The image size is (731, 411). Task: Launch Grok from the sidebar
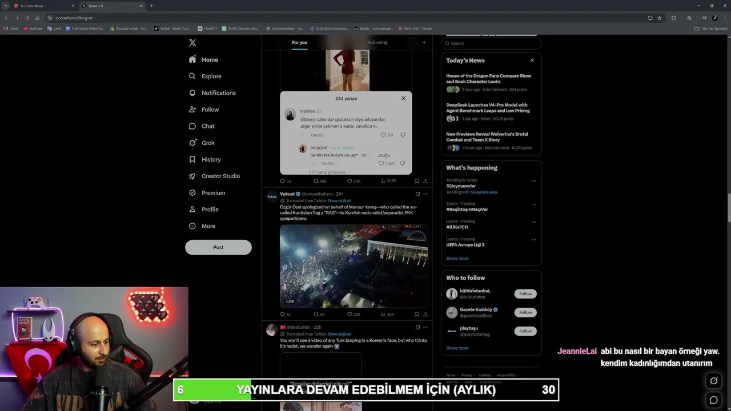click(202, 143)
